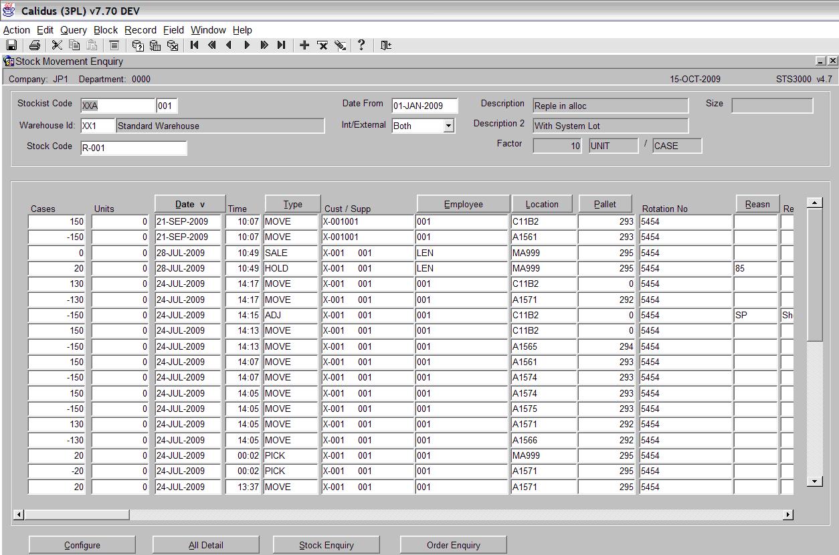The height and width of the screenshot is (555, 839).
Task: Click location cell A1566
Action: [543, 440]
